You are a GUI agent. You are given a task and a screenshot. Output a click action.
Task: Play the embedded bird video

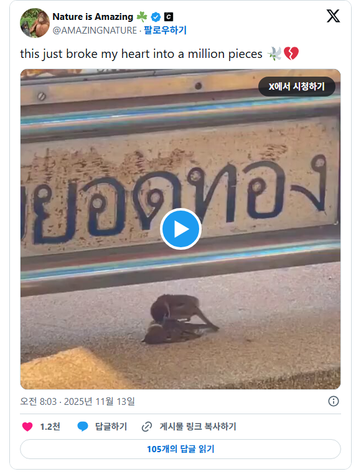click(x=180, y=229)
